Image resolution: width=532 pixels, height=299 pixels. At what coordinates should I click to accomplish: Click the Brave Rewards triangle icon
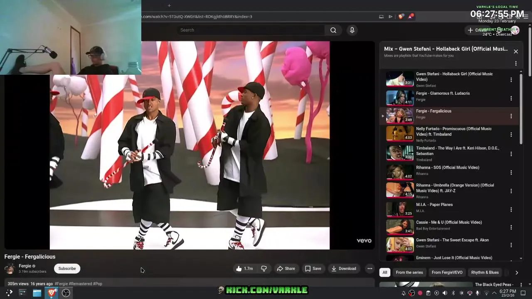click(411, 17)
